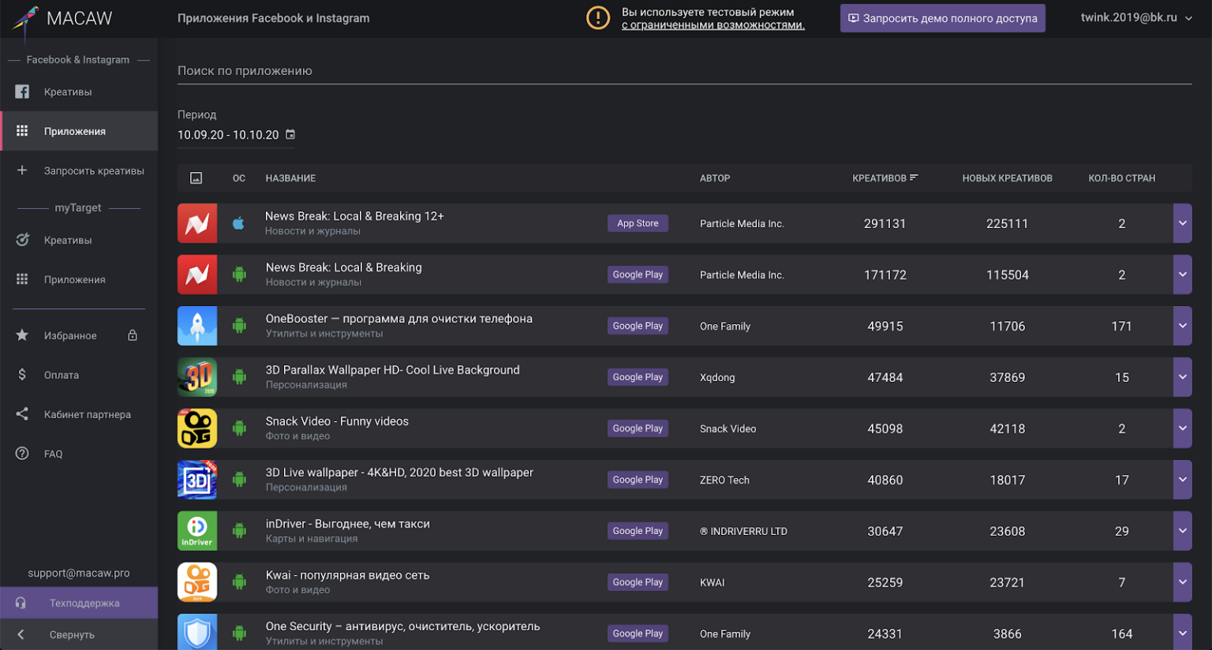The width and height of the screenshot is (1212, 650).
Task: Expand the Kwai row details
Action: click(1182, 582)
